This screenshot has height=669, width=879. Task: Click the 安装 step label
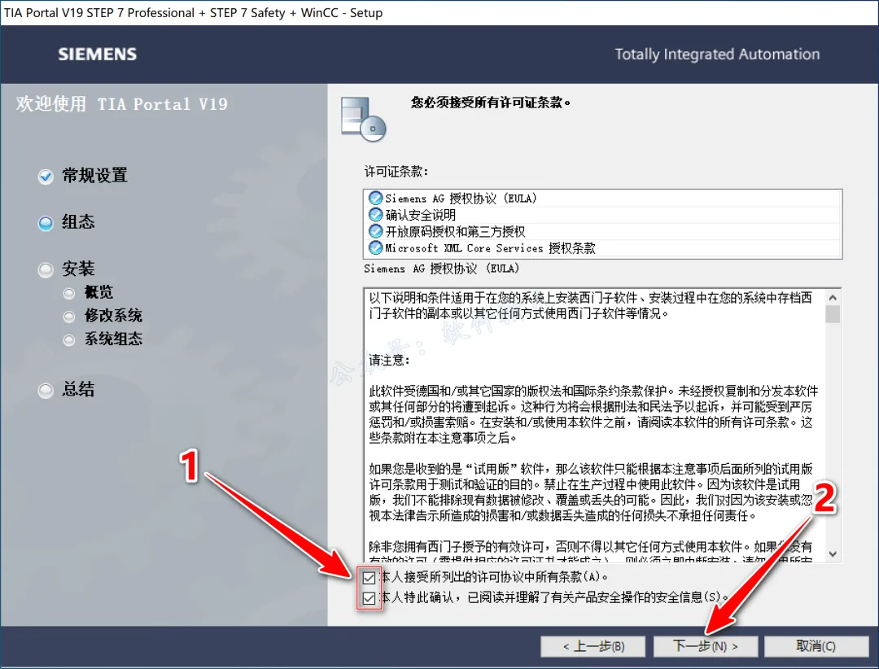(x=78, y=269)
